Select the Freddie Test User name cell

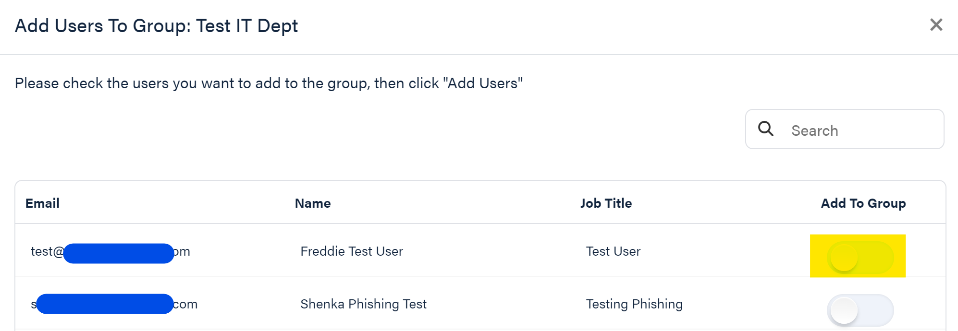(x=352, y=251)
